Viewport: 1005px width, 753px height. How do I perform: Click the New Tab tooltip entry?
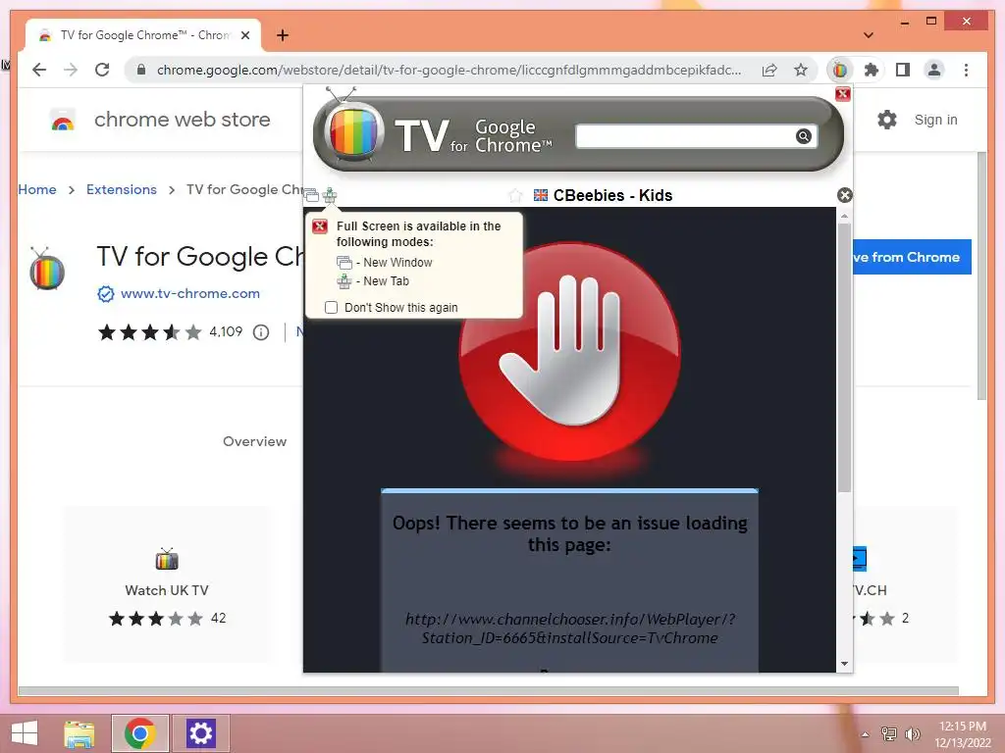pos(373,281)
